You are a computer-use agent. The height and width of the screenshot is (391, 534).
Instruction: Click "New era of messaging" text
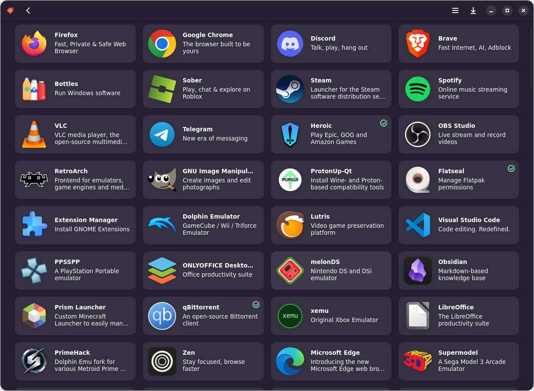point(215,138)
